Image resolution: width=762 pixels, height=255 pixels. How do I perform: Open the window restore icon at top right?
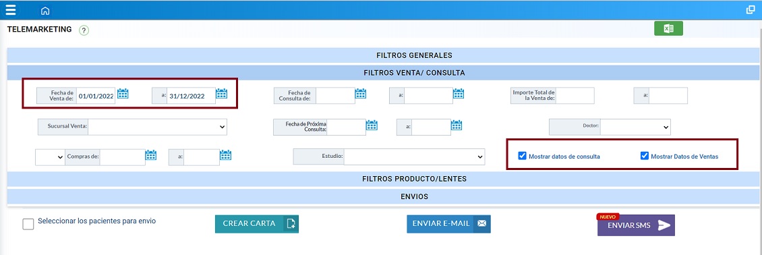[x=751, y=9]
